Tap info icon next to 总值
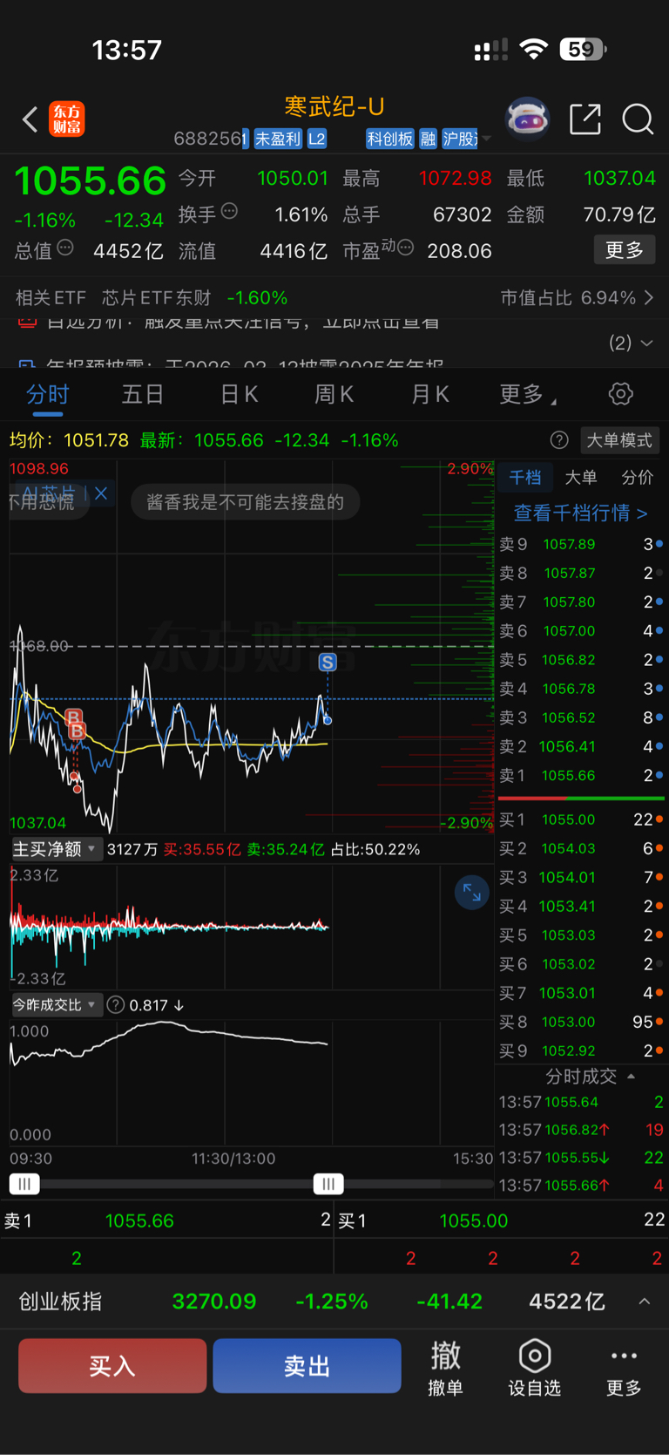 tap(65, 248)
